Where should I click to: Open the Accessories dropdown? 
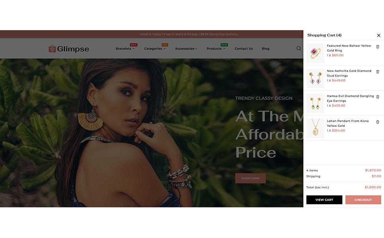pyautogui.click(x=186, y=48)
